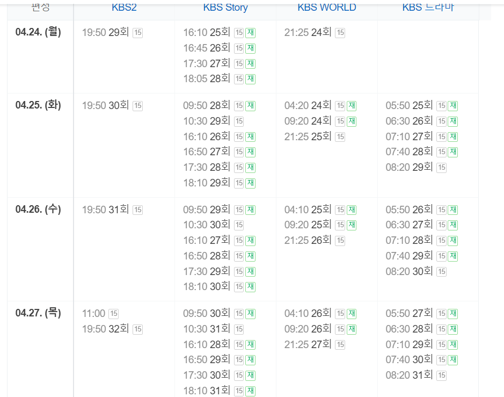This screenshot has height=397, width=504.
Task: Select KBS 드라마 entry 07:10 28회
Action: pyautogui.click(x=409, y=240)
